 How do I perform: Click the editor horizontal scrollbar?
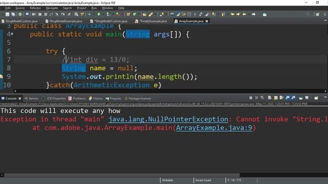click(x=170, y=91)
